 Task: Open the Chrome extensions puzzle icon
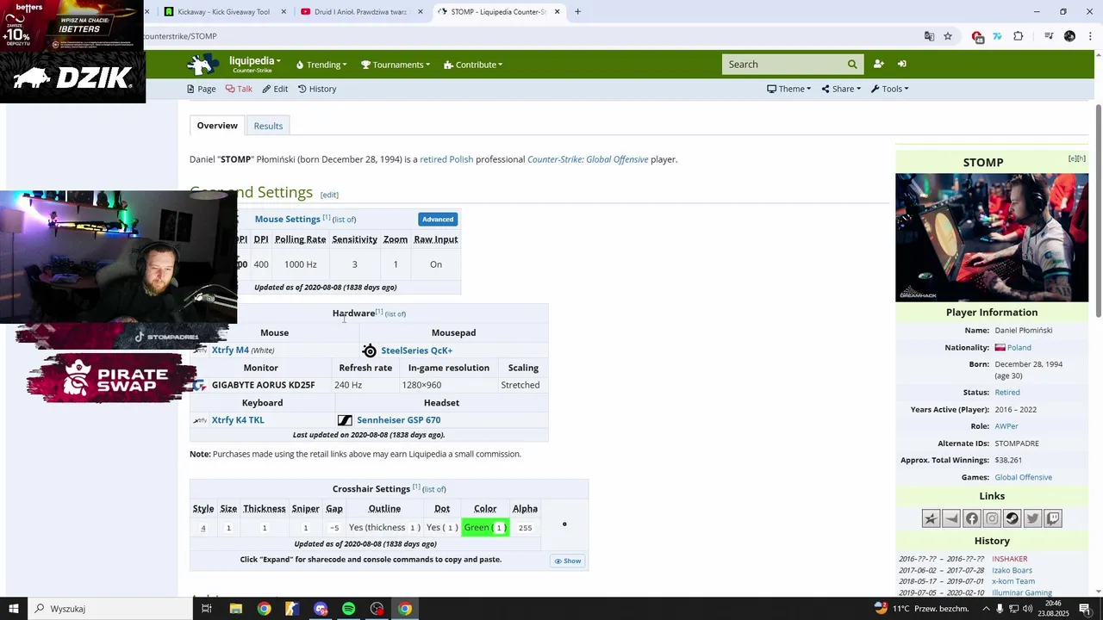click(x=1019, y=36)
